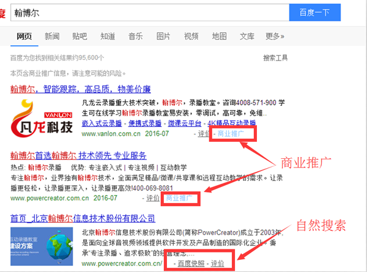Open the 贴吧 tab
The height and width of the screenshot is (272, 367).
(80, 36)
